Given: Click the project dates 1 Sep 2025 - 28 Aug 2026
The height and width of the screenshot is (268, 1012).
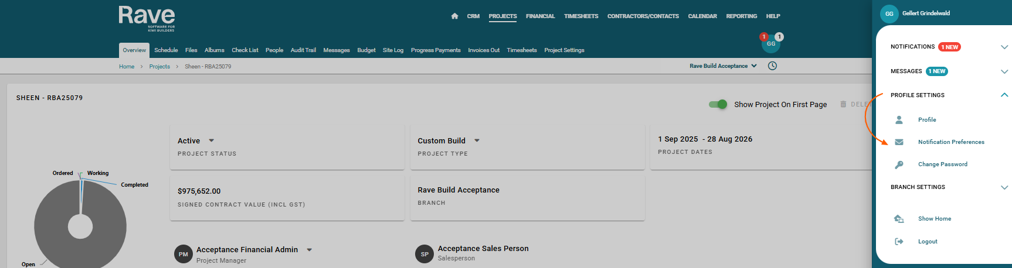Looking at the screenshot, I should coord(705,139).
